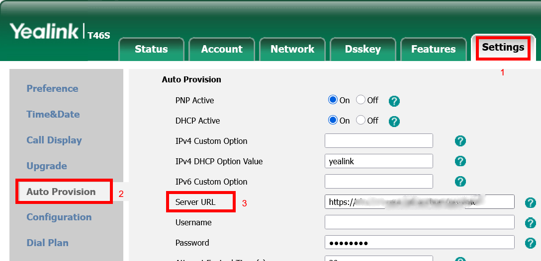Focus the IPv4 DHCP Option Value field
This screenshot has height=261, width=541.
click(378, 161)
